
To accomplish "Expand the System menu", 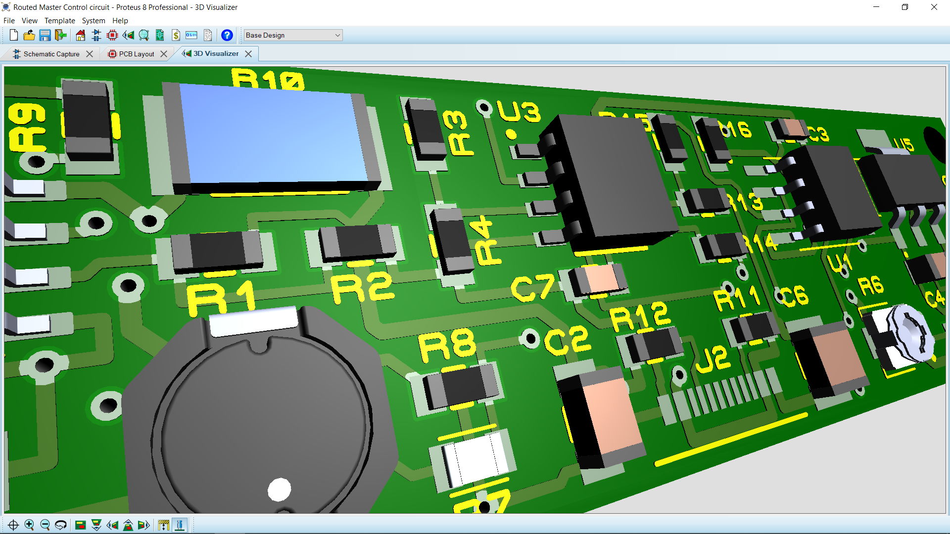I will [x=94, y=21].
